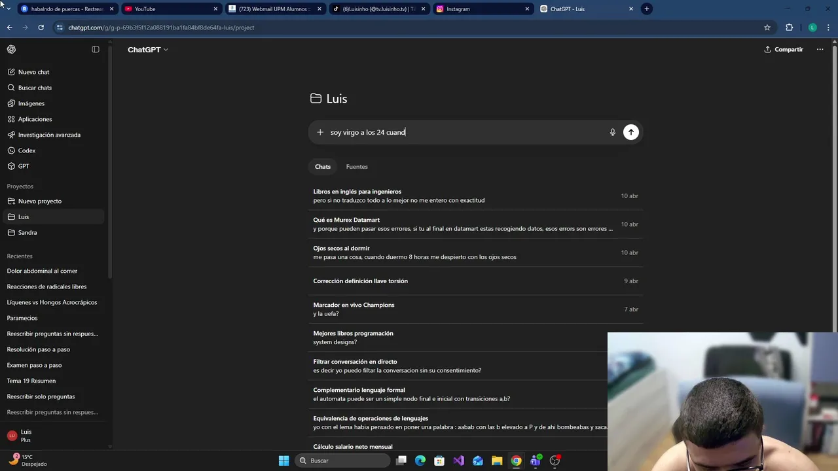
Task: Open Chrome profile avatar
Action: [x=812, y=27]
